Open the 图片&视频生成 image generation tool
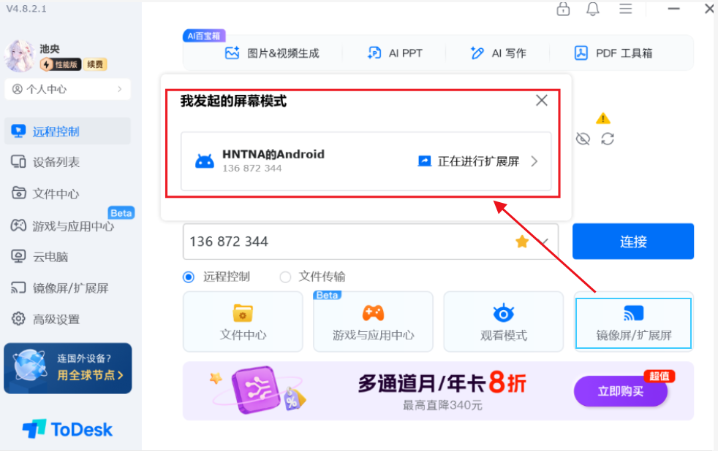 tap(272, 52)
